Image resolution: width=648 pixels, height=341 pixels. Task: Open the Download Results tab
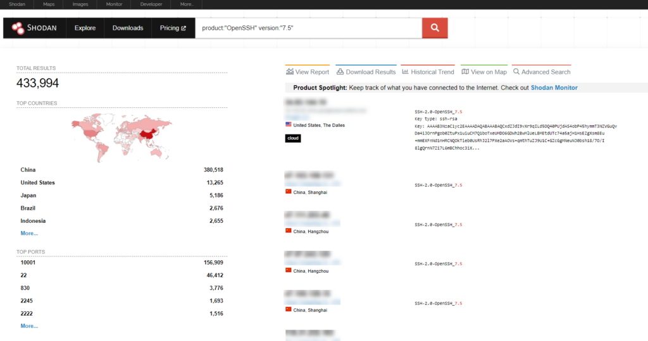pyautogui.click(x=366, y=72)
